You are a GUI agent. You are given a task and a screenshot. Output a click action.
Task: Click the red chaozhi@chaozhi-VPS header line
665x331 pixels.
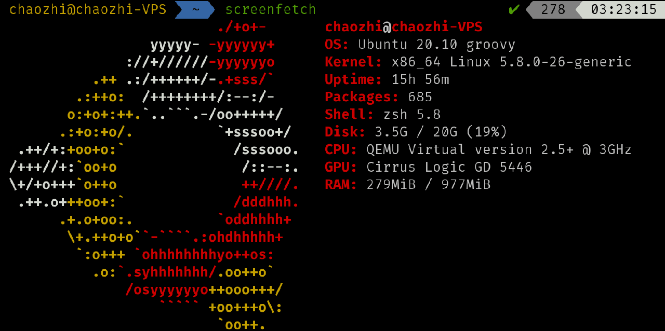pos(404,27)
